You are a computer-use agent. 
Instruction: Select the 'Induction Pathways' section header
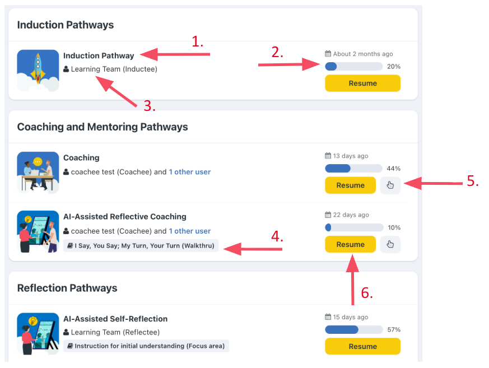click(66, 25)
